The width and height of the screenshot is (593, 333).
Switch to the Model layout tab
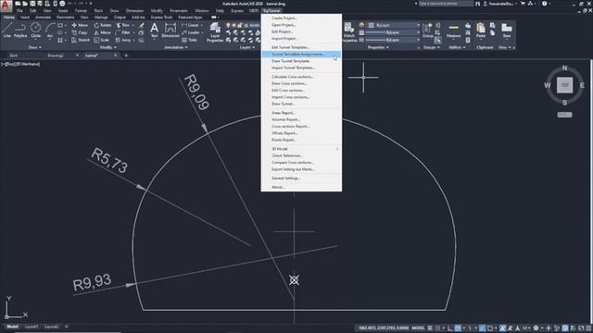[12, 327]
